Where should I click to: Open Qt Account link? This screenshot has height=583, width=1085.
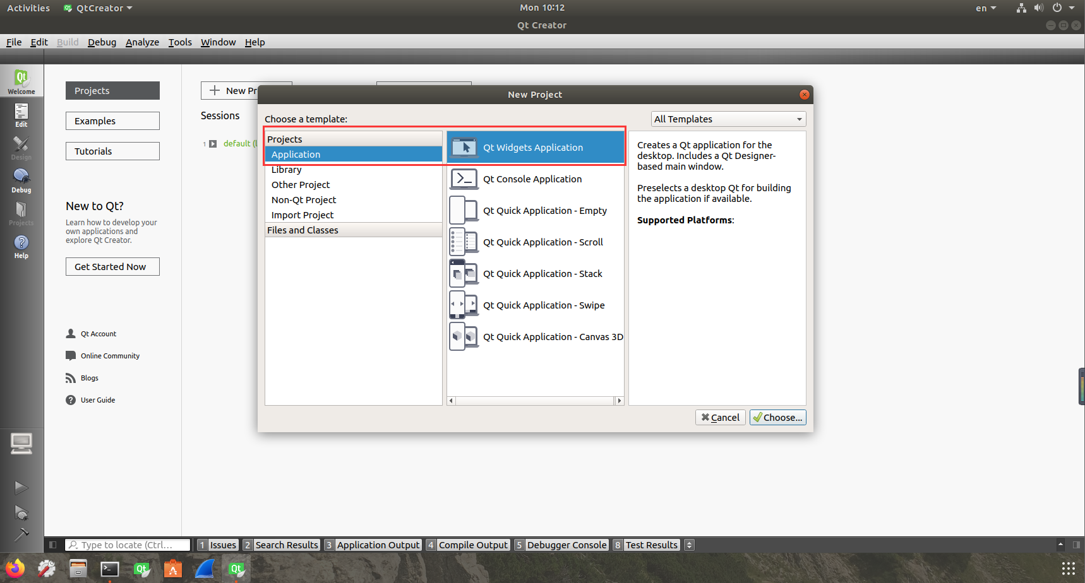tap(92, 334)
